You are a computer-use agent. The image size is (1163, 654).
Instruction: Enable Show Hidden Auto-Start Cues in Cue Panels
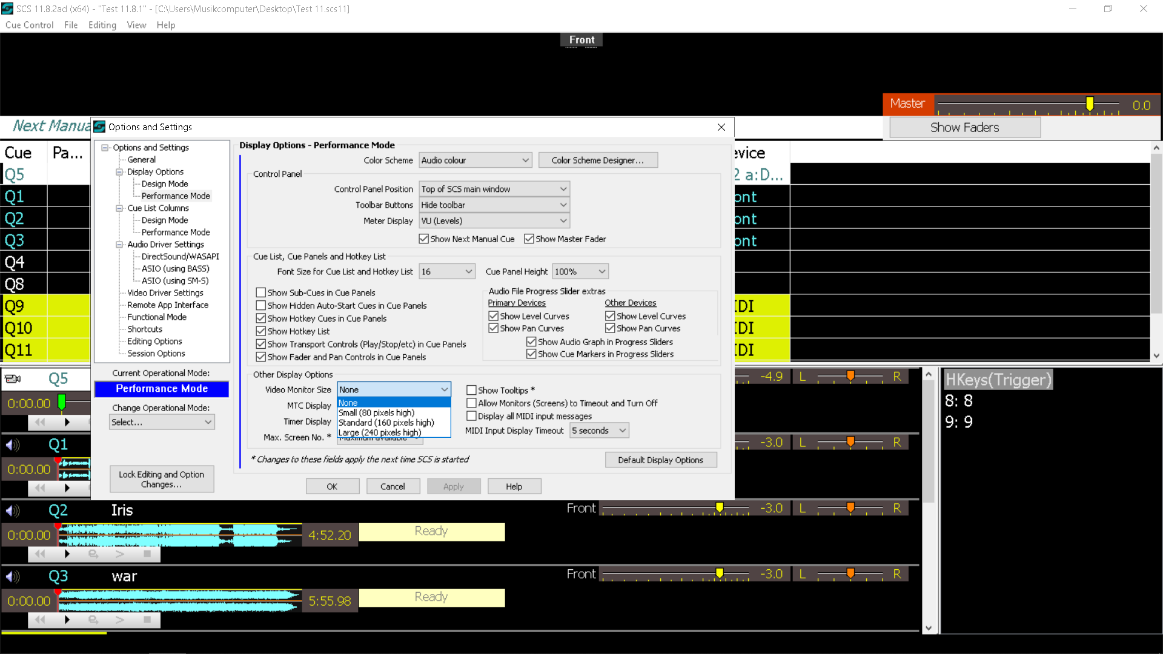pos(261,305)
